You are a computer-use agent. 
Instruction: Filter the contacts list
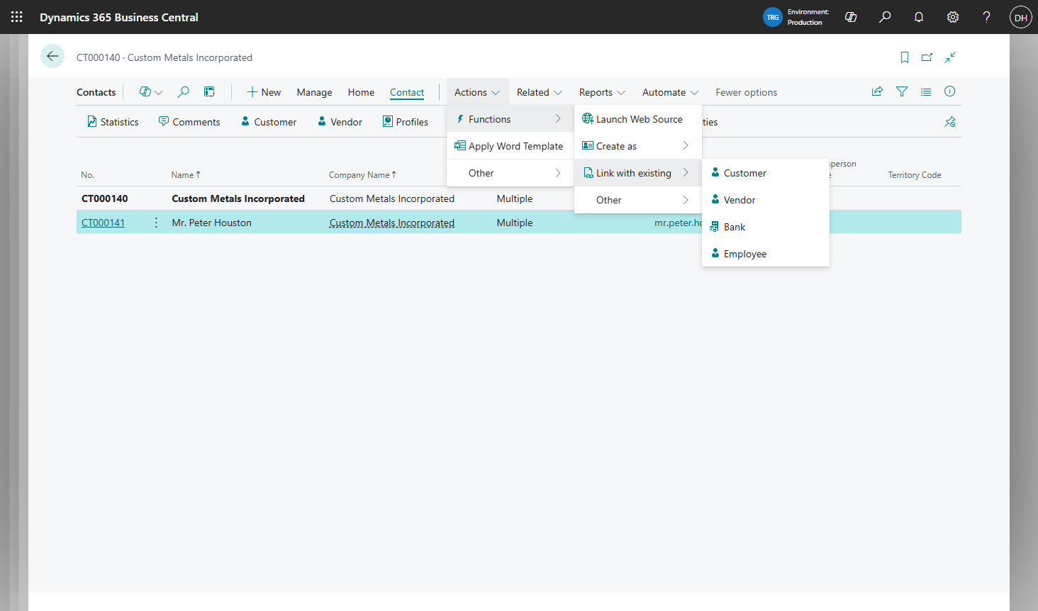(x=901, y=91)
